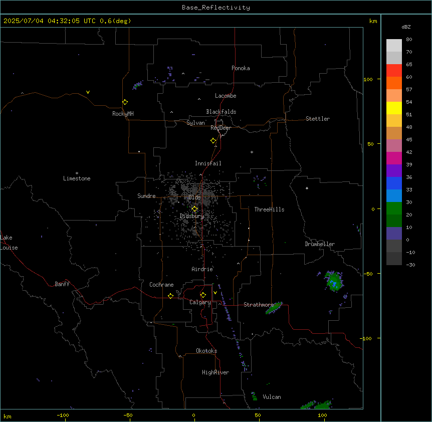Click the RedDeer city label
Image resolution: width=432 pixels, height=422 pixels.
point(221,128)
